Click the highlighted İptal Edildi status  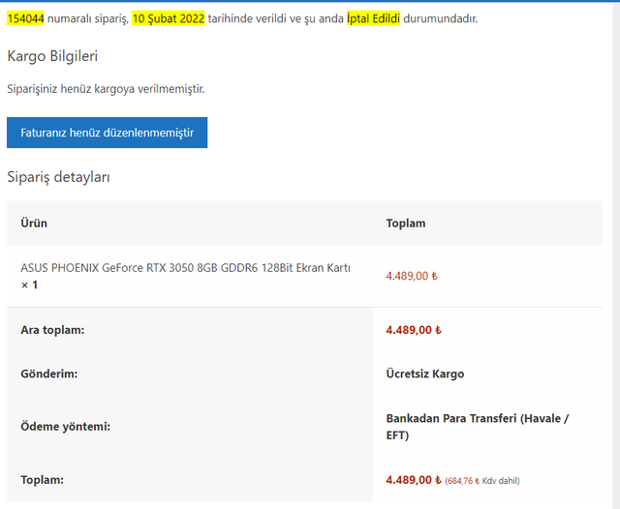[373, 18]
